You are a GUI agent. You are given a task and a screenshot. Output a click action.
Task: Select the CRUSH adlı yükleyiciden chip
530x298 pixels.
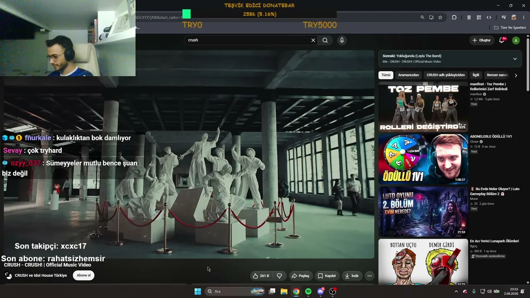coord(446,75)
